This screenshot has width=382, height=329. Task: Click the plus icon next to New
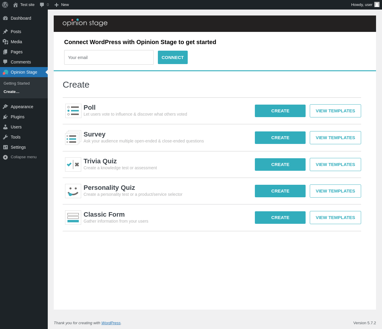pyautogui.click(x=56, y=5)
